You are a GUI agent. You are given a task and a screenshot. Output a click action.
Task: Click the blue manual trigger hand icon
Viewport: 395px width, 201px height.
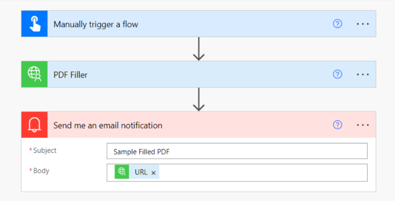tap(34, 24)
